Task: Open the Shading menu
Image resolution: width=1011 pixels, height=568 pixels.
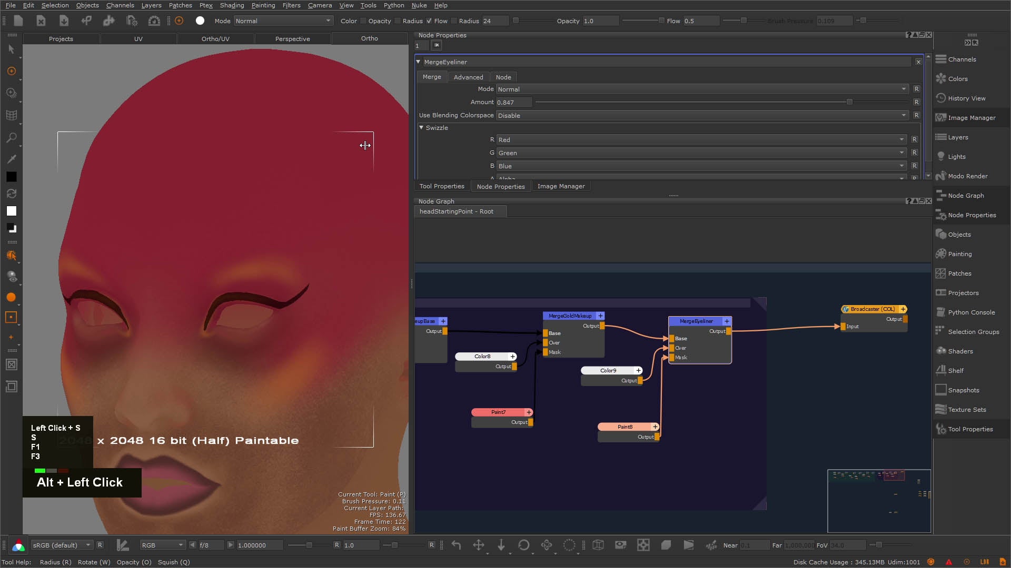Action: pos(232,5)
